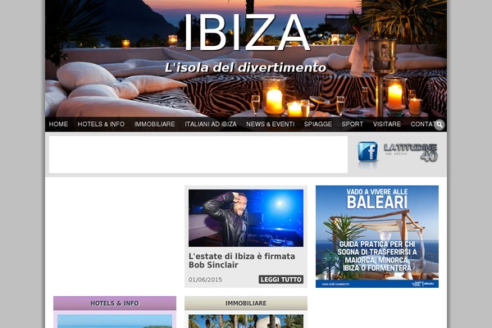Open the Sport menu item
Viewport: 492px width, 328px height.
pyautogui.click(x=353, y=124)
